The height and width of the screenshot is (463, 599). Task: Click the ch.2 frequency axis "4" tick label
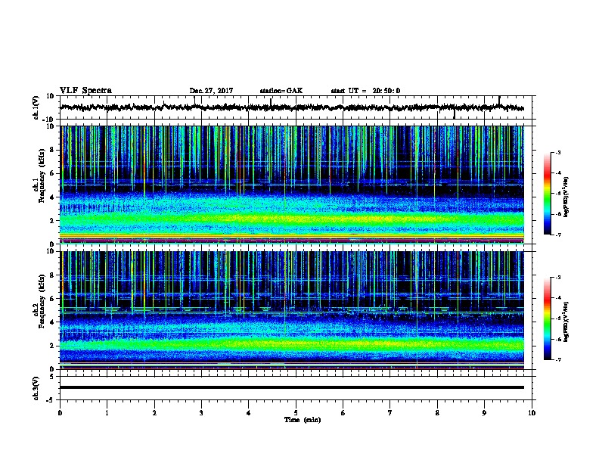[x=53, y=322]
